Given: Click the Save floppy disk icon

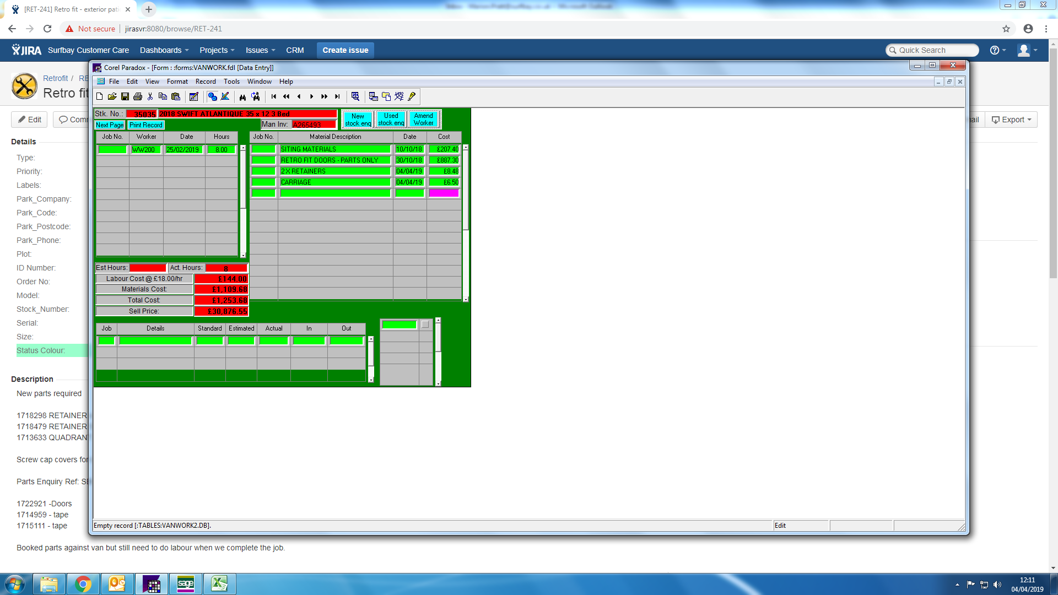Looking at the screenshot, I should [125, 96].
